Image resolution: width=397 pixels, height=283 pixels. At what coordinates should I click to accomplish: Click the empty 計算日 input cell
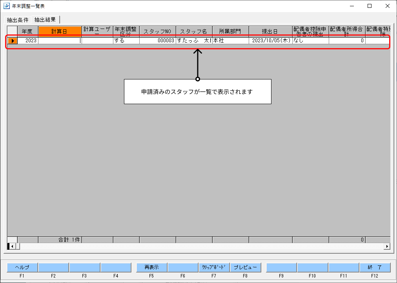click(x=60, y=40)
